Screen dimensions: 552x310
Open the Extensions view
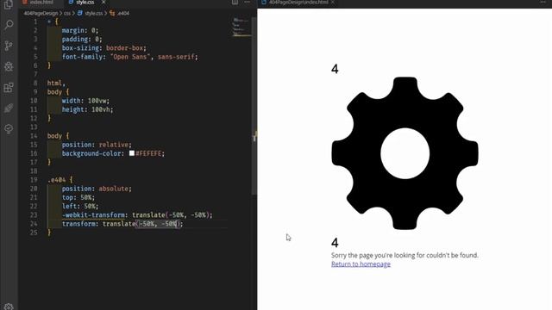(x=9, y=87)
